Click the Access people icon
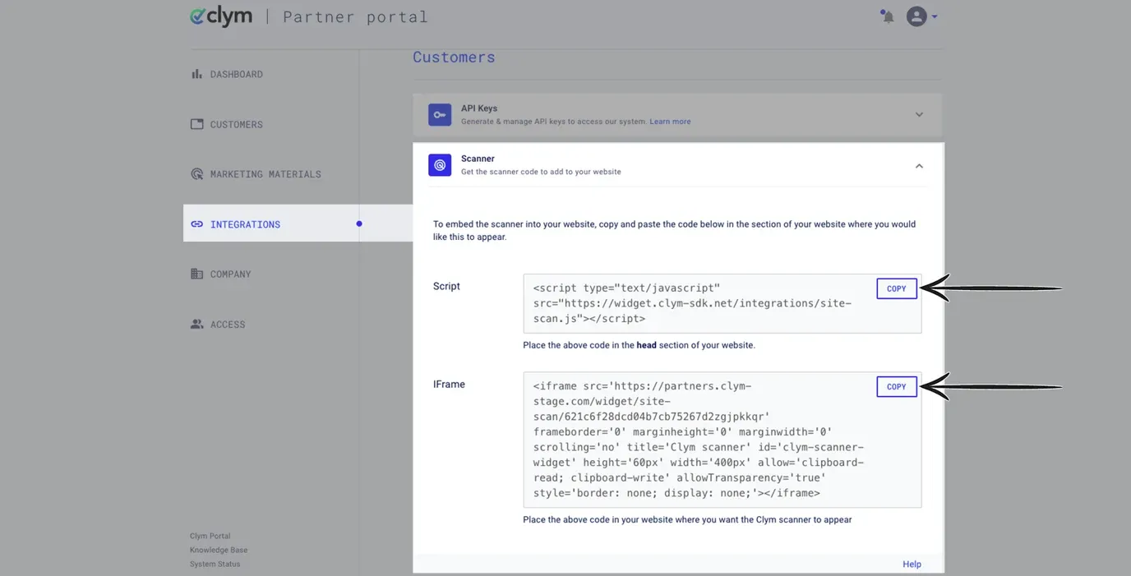Image resolution: width=1131 pixels, height=576 pixels. click(x=197, y=324)
